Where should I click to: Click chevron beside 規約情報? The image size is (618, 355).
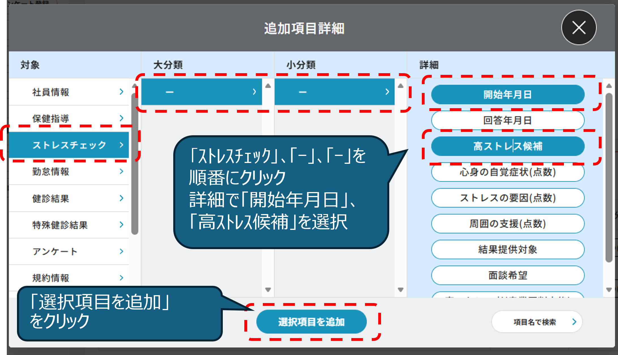pos(121,278)
